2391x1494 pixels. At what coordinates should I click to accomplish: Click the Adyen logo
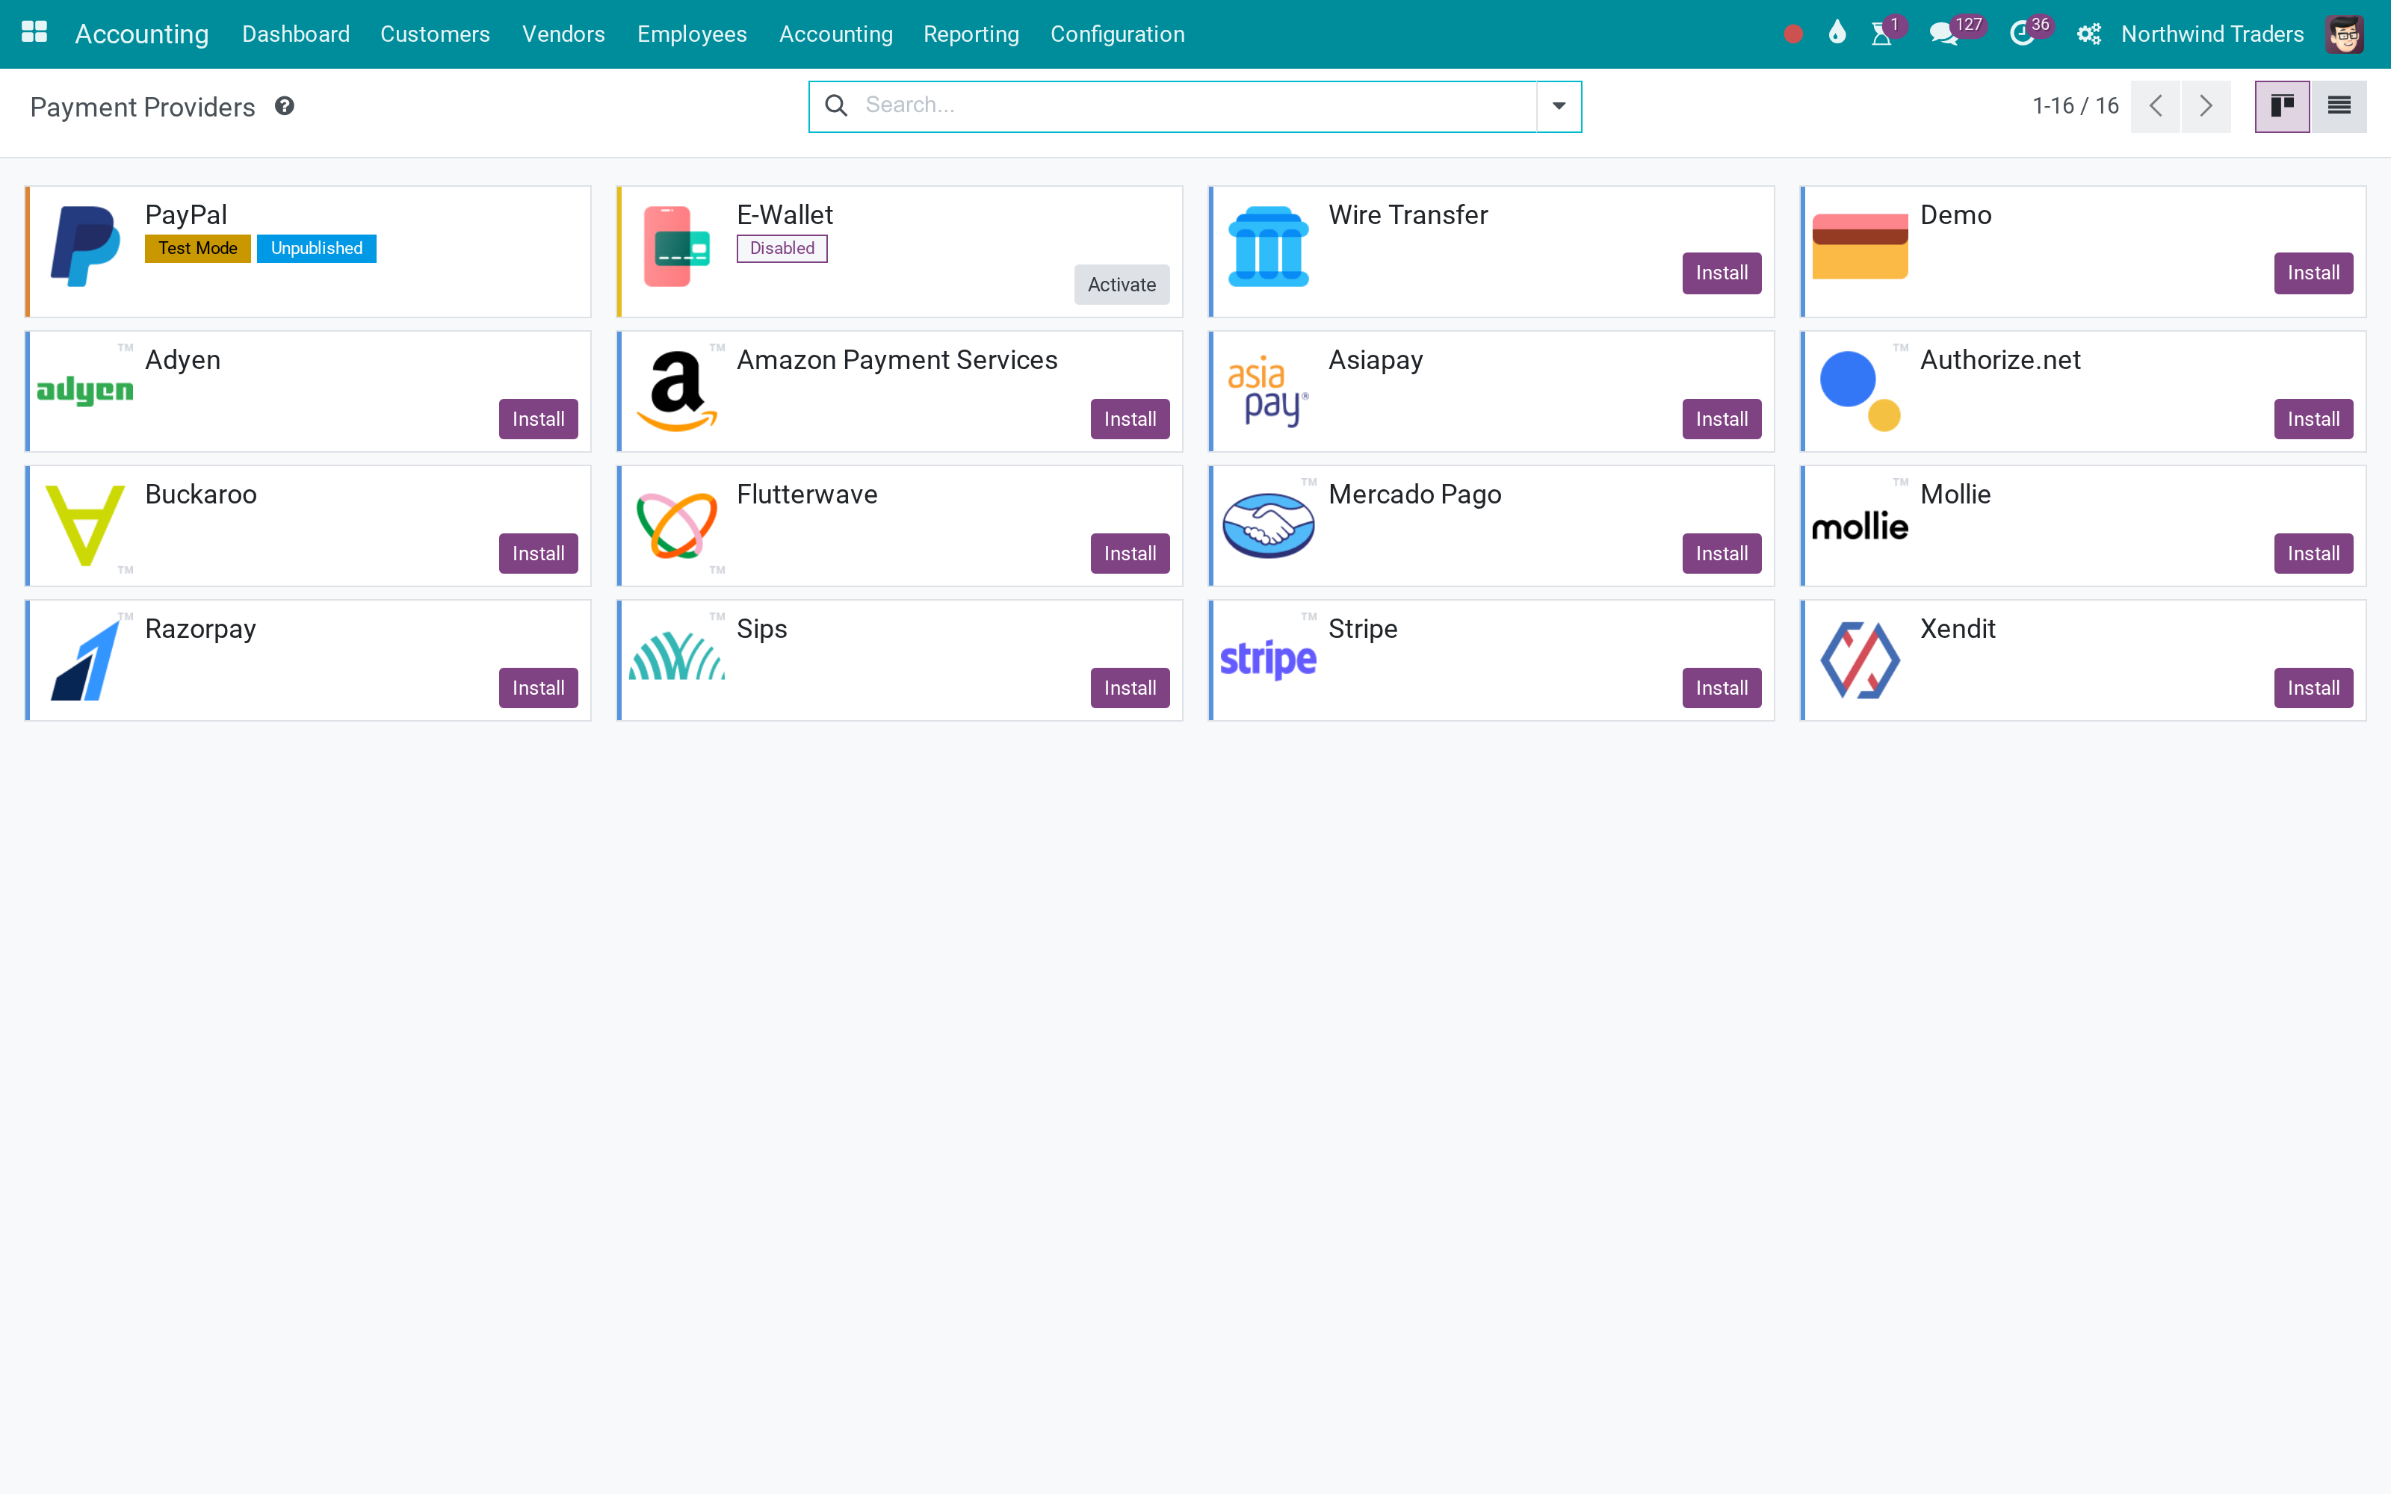85,390
